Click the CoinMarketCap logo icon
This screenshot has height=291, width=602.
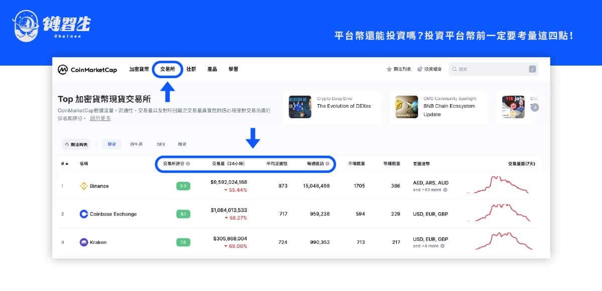click(x=63, y=70)
